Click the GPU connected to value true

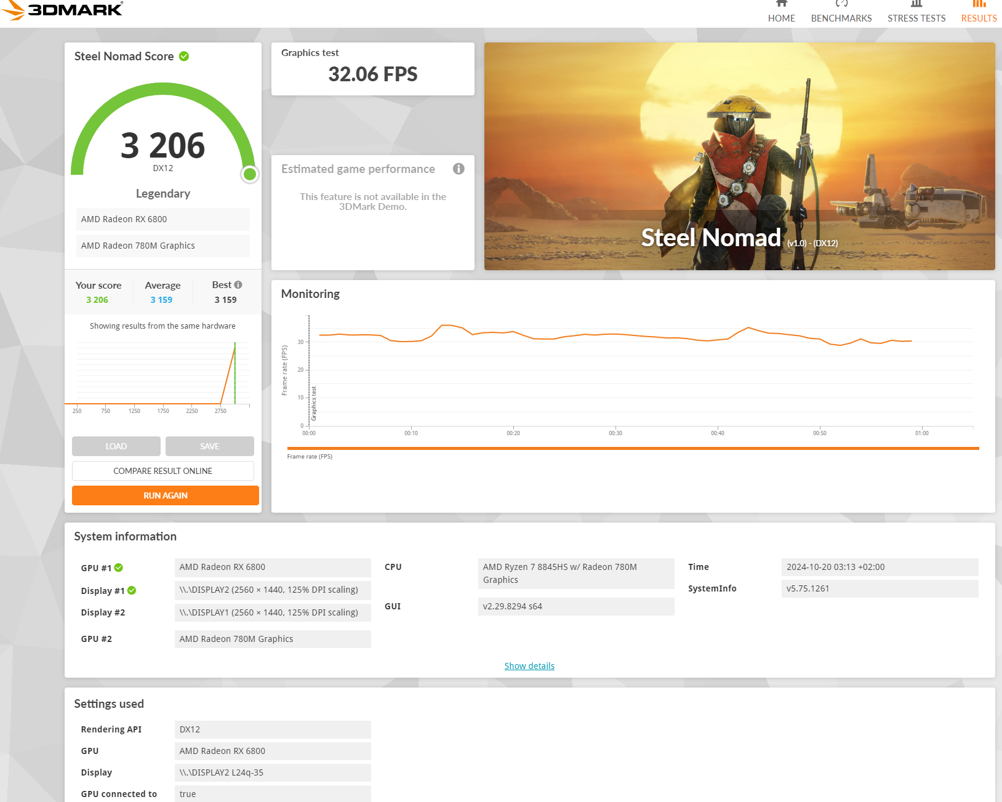[273, 794]
